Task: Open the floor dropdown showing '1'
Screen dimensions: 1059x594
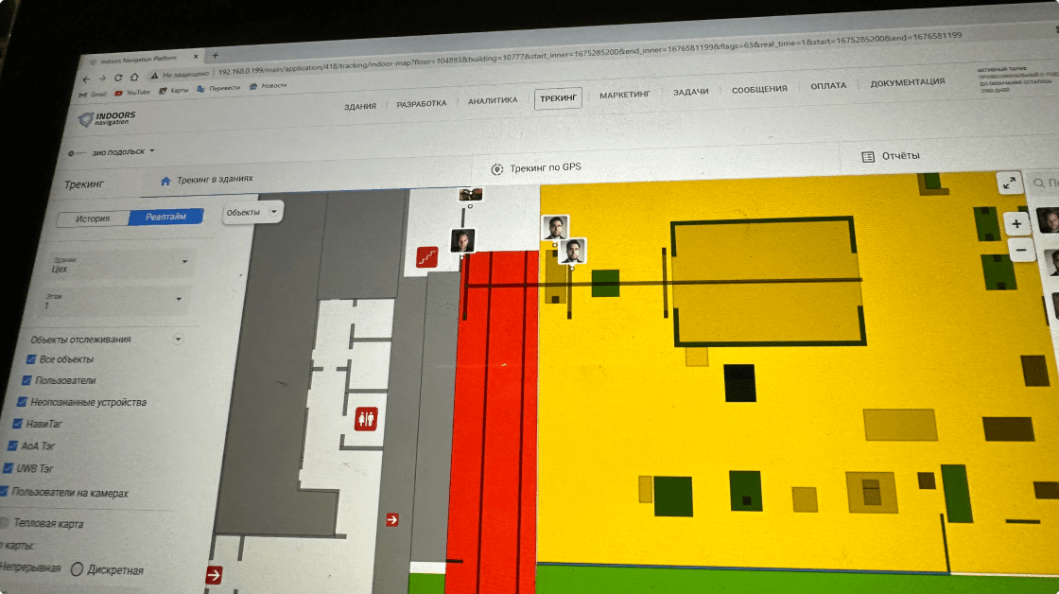Action: point(114,301)
